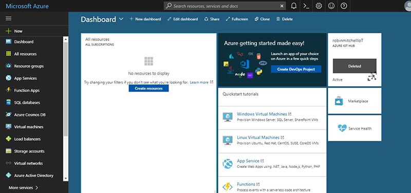
Task: Click the Azure Cosmos DB planet icon
Action: coord(9,114)
